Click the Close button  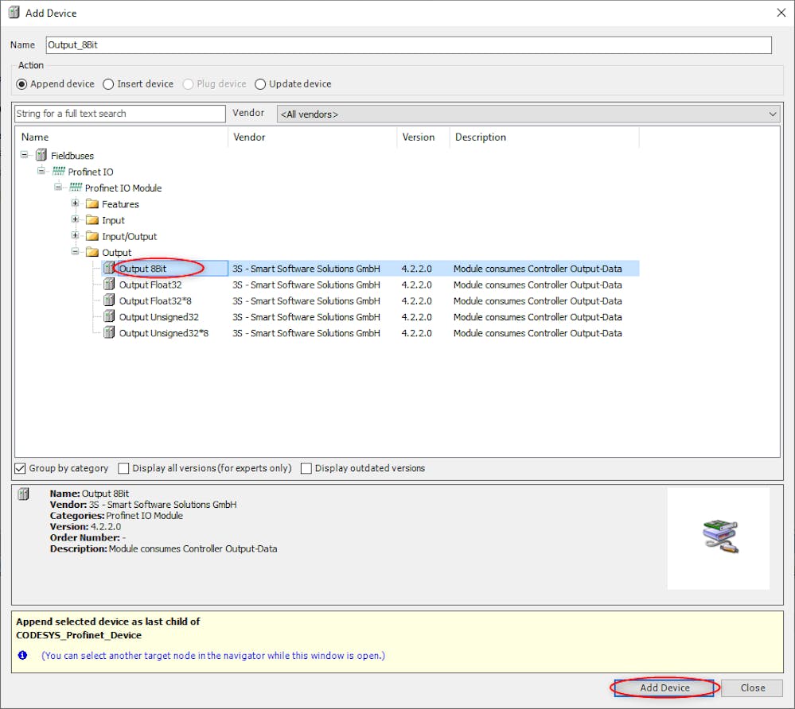[752, 688]
